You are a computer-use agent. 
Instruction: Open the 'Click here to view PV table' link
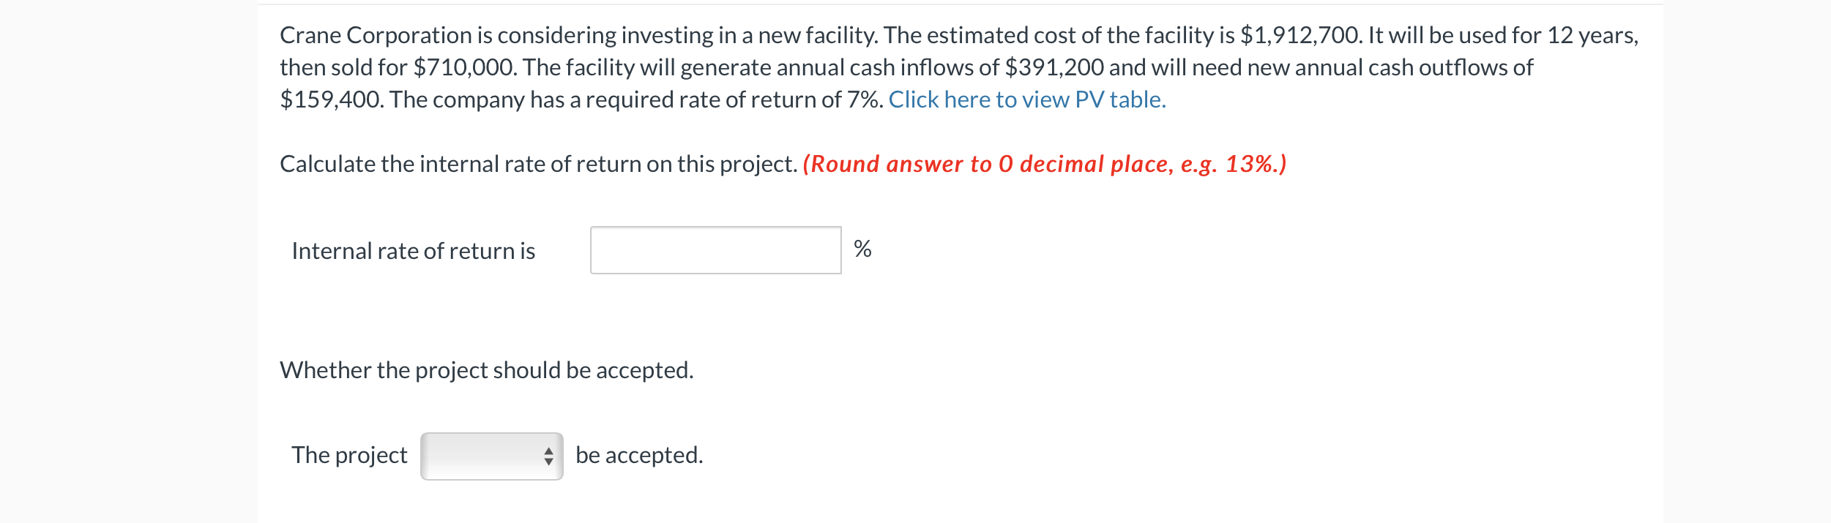click(1026, 99)
